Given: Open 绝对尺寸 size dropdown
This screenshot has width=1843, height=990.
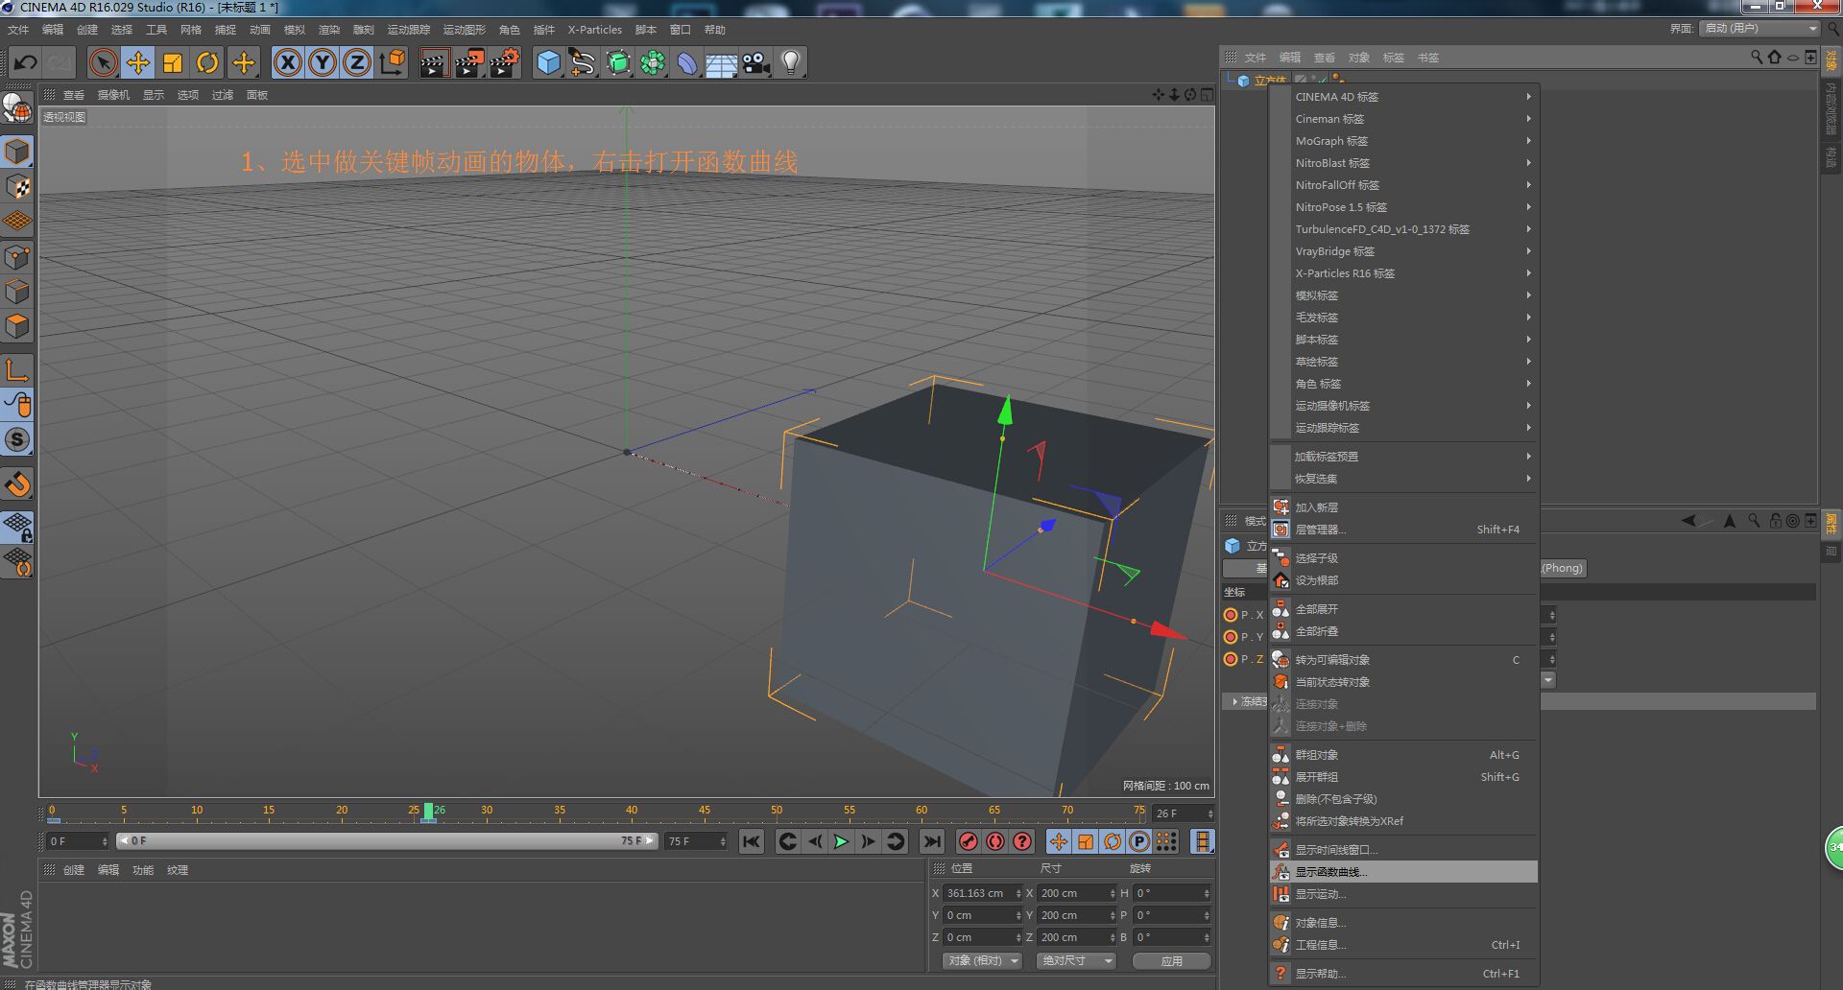Looking at the screenshot, I should coord(1076,960).
